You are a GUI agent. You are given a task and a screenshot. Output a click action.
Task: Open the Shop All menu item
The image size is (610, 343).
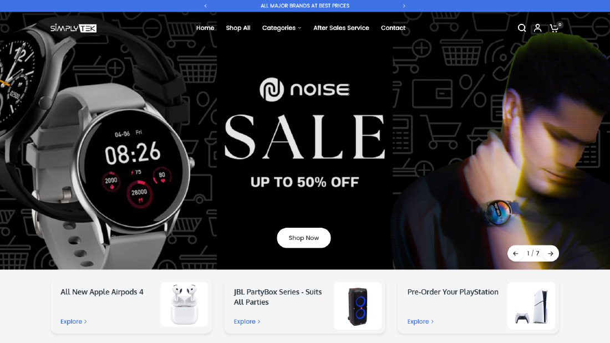(238, 28)
